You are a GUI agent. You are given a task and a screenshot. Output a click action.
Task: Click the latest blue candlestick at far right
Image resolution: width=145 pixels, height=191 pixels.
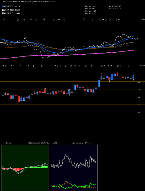coord(133,77)
